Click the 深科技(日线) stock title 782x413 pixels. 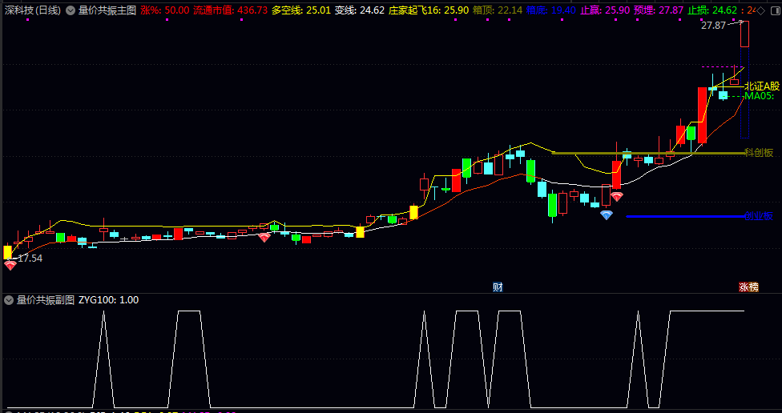click(33, 10)
